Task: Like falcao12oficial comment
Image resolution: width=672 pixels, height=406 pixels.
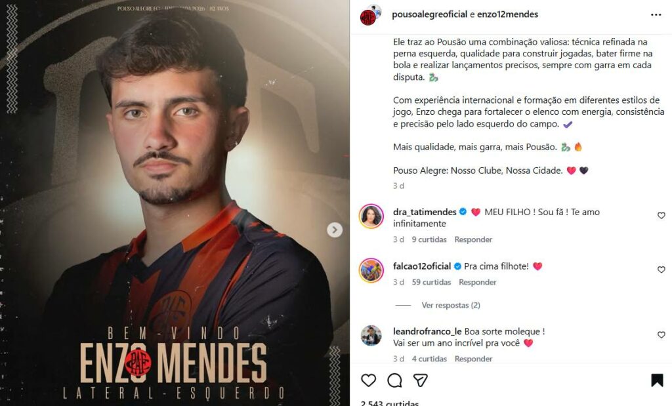Action: [661, 270]
